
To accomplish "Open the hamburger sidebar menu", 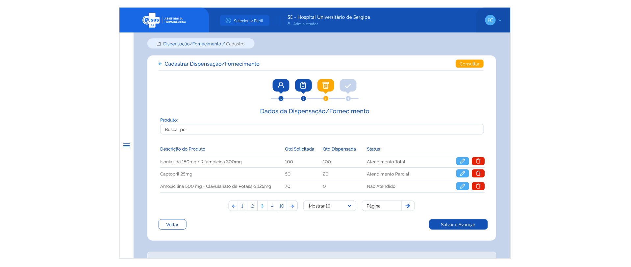I will [126, 145].
